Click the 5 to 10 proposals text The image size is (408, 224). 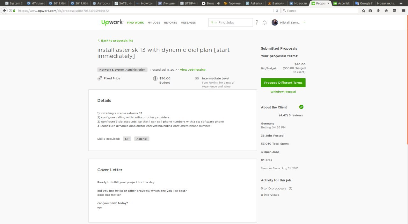click(273, 188)
